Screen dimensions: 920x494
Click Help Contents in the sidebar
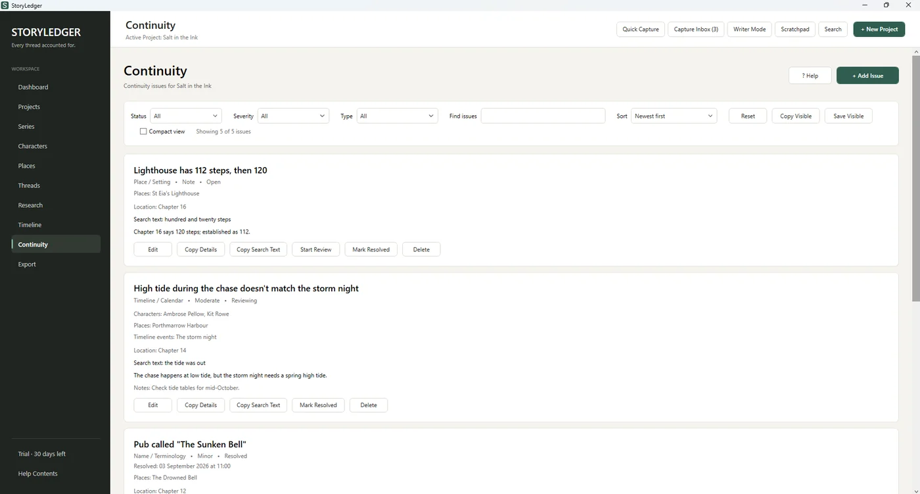point(56,474)
